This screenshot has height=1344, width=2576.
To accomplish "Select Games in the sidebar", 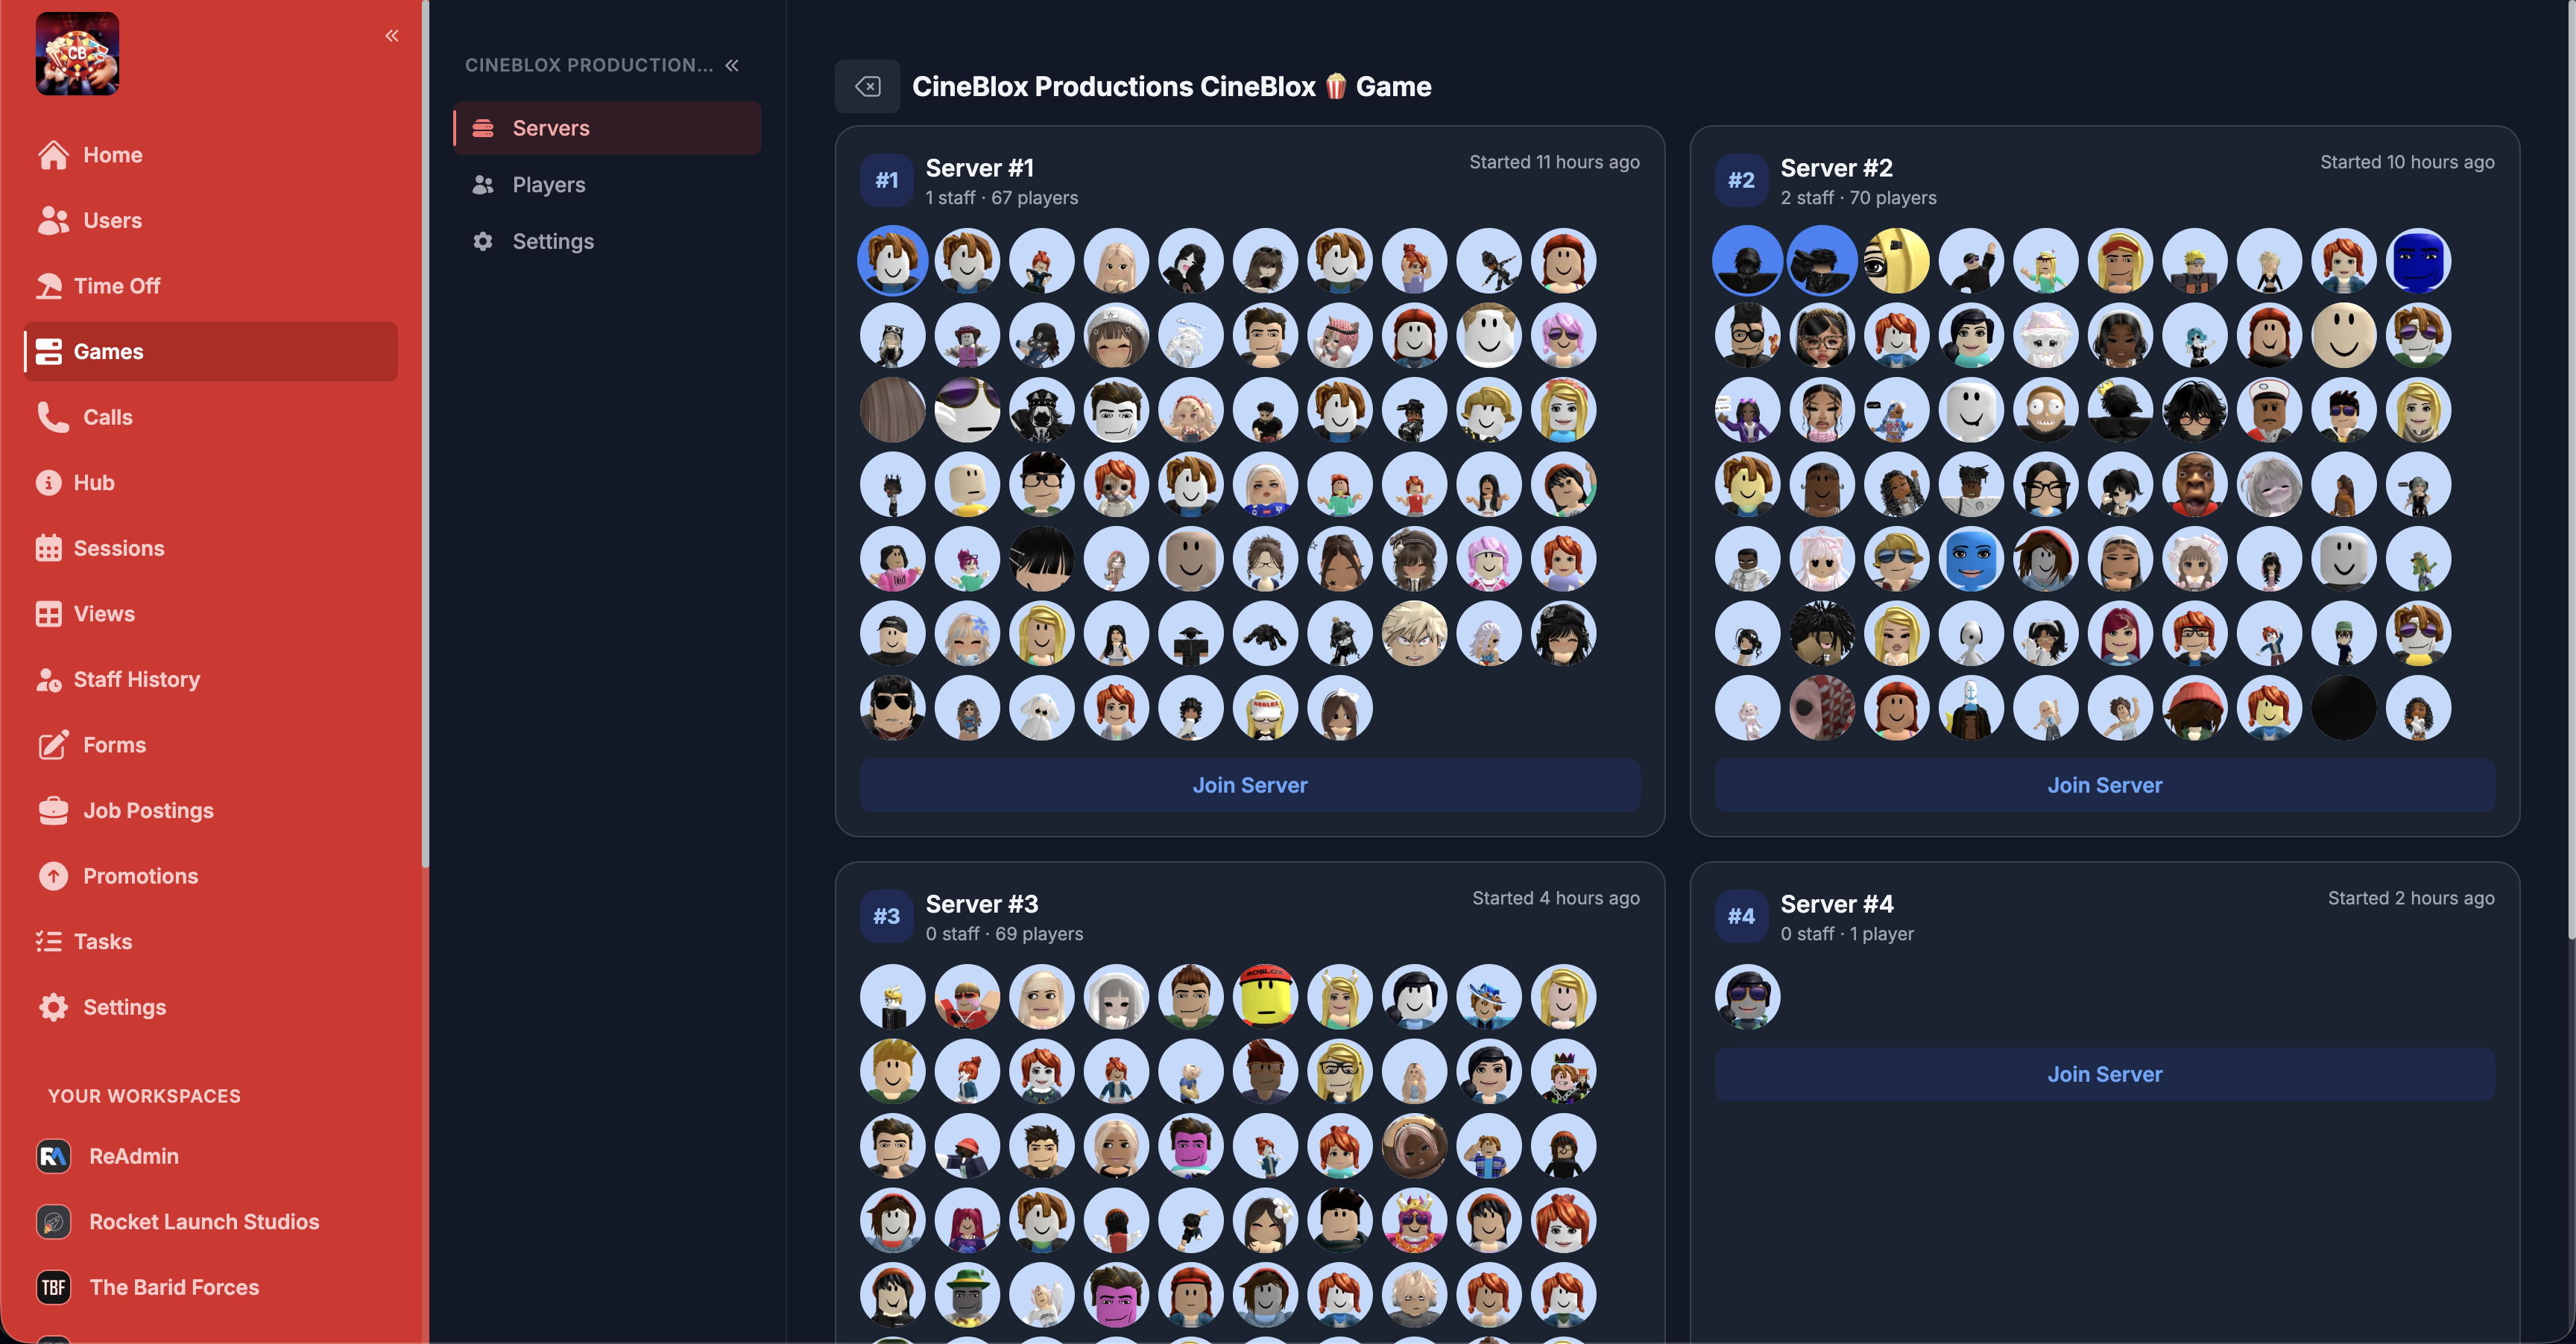I will (211, 352).
